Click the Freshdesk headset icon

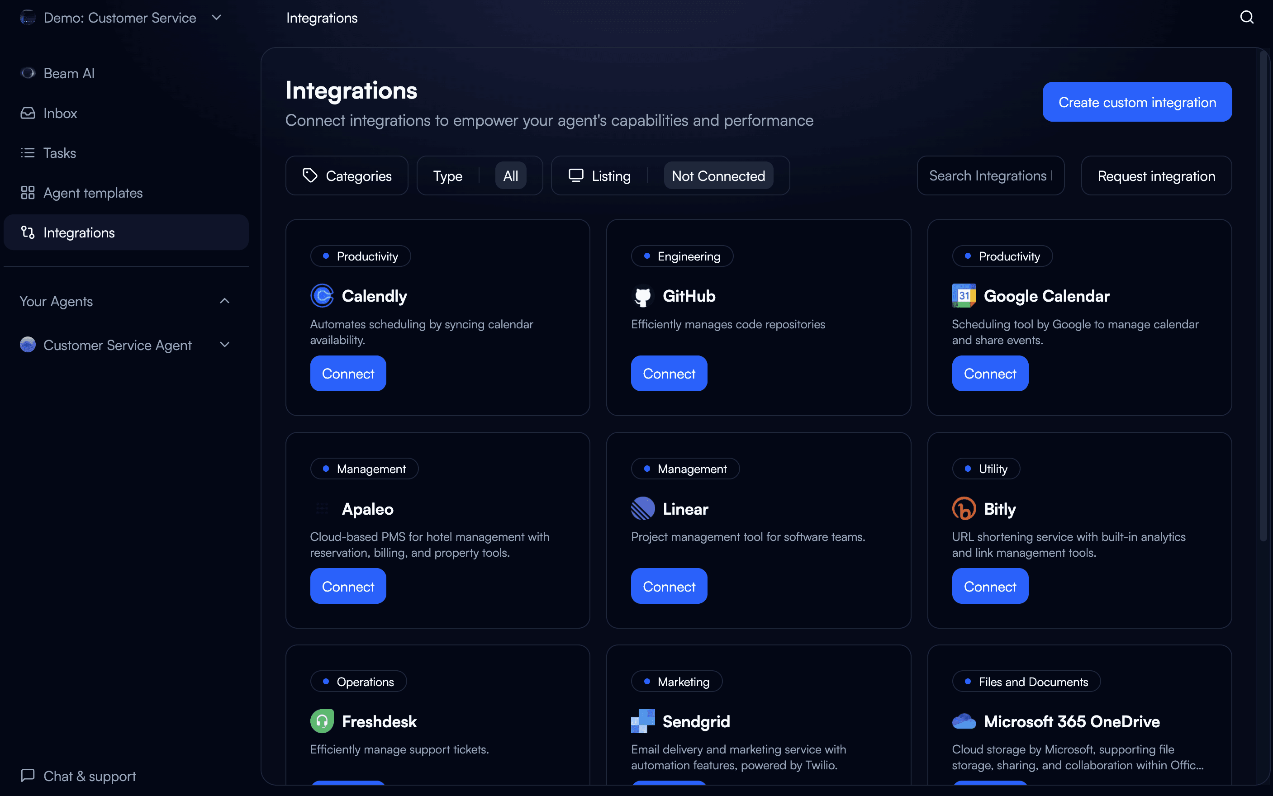(322, 721)
